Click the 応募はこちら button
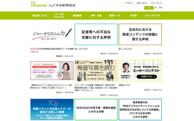194x121 pixels. pos(147,77)
